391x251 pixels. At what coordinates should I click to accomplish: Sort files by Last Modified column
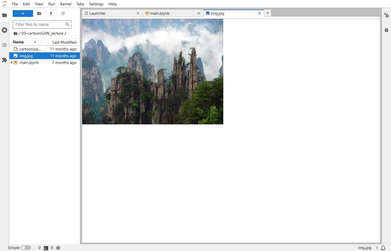[61, 42]
